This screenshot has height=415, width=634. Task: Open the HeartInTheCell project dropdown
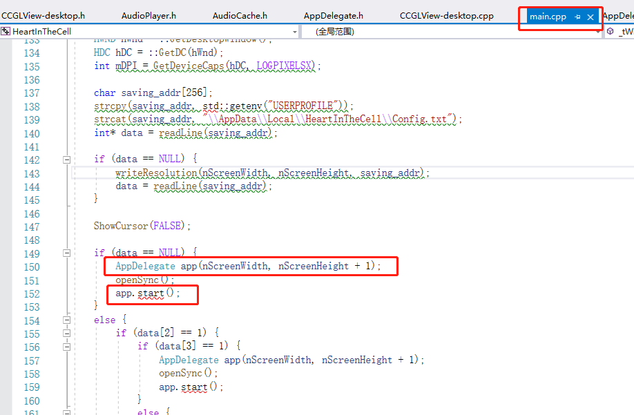click(295, 32)
